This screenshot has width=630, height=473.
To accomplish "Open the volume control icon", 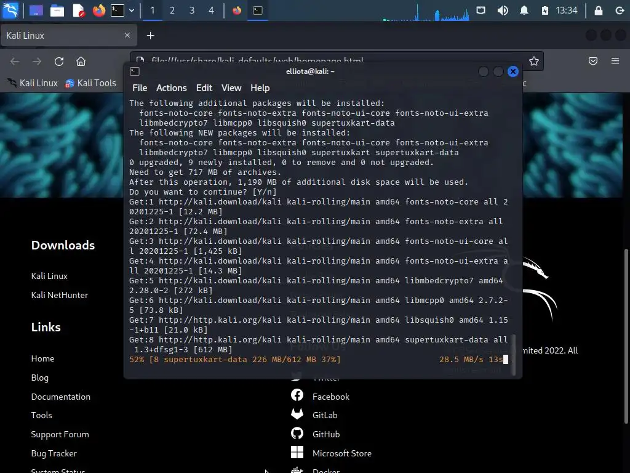I will pos(503,10).
